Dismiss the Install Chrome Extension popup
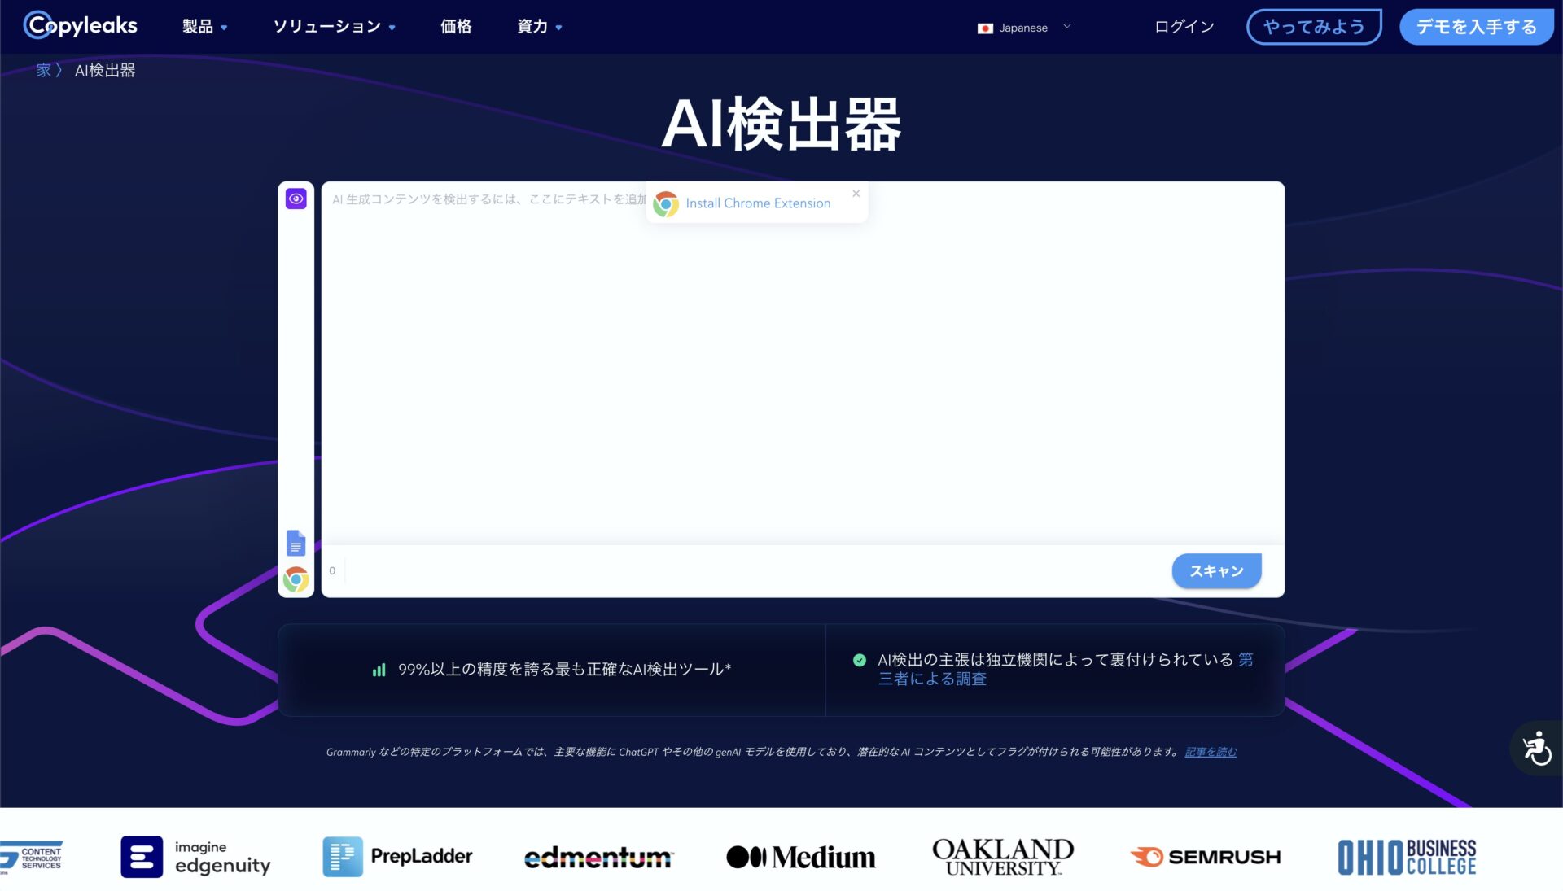The height and width of the screenshot is (891, 1563). [856, 193]
